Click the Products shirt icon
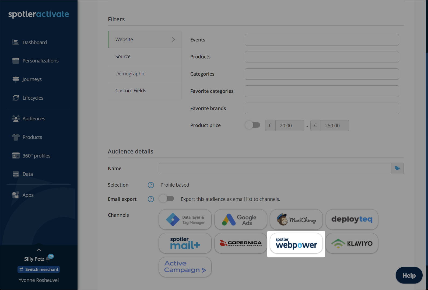This screenshot has height=290, width=428. (16, 137)
